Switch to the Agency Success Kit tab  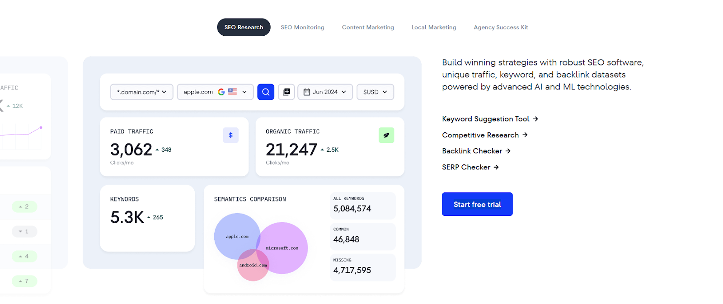tap(501, 27)
